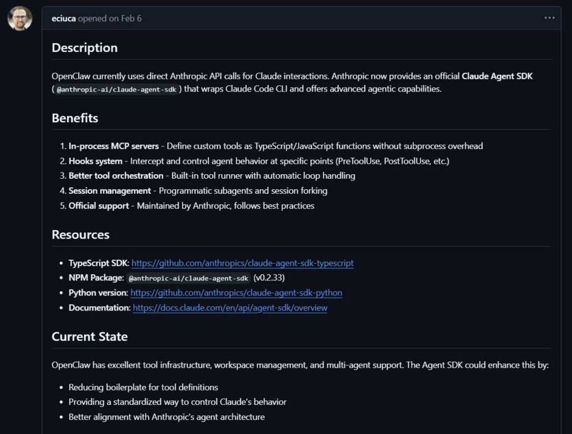Click 'Reducing boilerplate for tool definitions' bullet
The height and width of the screenshot is (434, 572).
click(x=144, y=387)
